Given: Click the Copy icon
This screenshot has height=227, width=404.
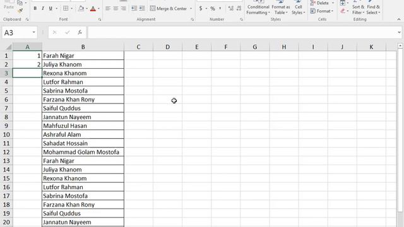Looking at the screenshot, I should [x=20, y=3].
